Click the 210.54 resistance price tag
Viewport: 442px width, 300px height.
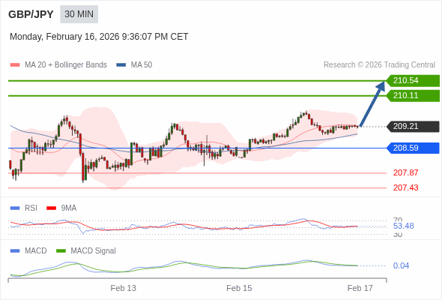pos(413,81)
